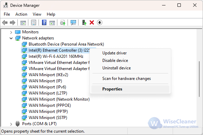
Task: Choose Properties from the context menu
Action: coord(130,89)
